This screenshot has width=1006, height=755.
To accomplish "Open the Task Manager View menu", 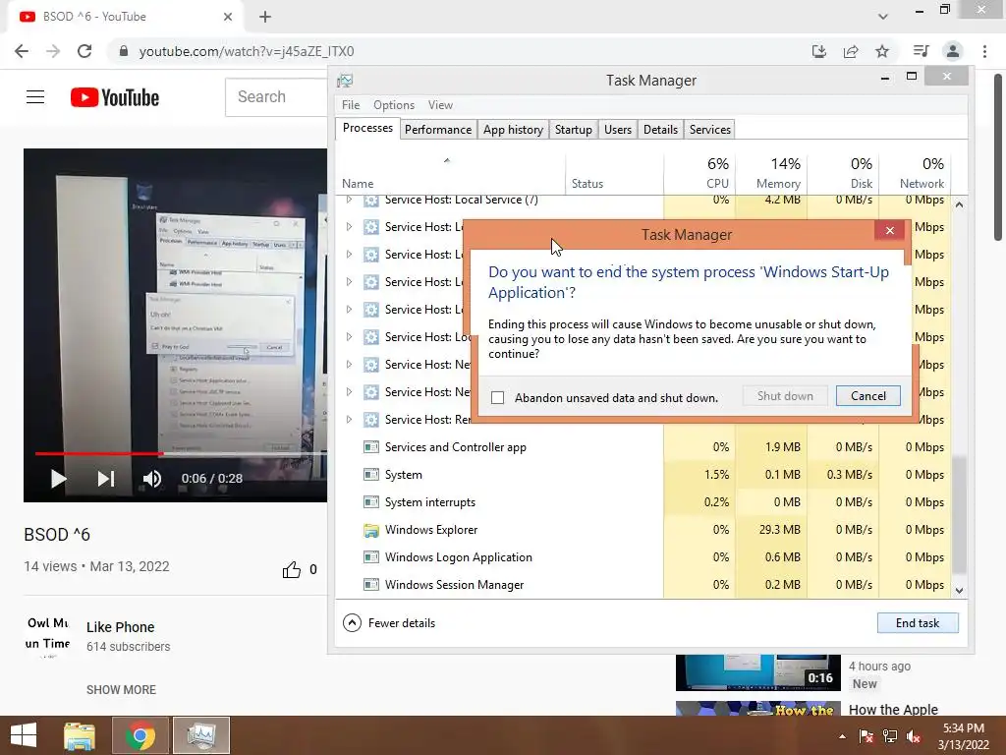I will pyautogui.click(x=440, y=104).
